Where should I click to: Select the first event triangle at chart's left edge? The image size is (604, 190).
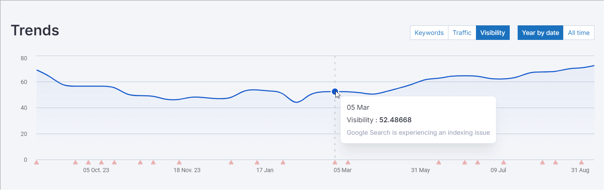point(36,162)
